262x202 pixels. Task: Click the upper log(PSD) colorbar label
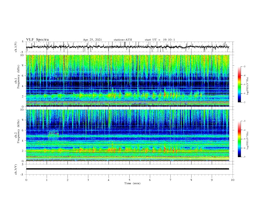click(x=248, y=86)
